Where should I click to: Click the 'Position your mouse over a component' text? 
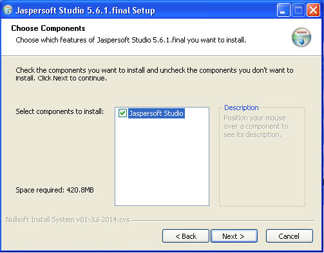256,126
